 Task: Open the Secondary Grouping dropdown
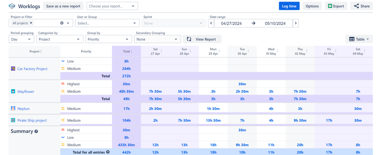157,39
